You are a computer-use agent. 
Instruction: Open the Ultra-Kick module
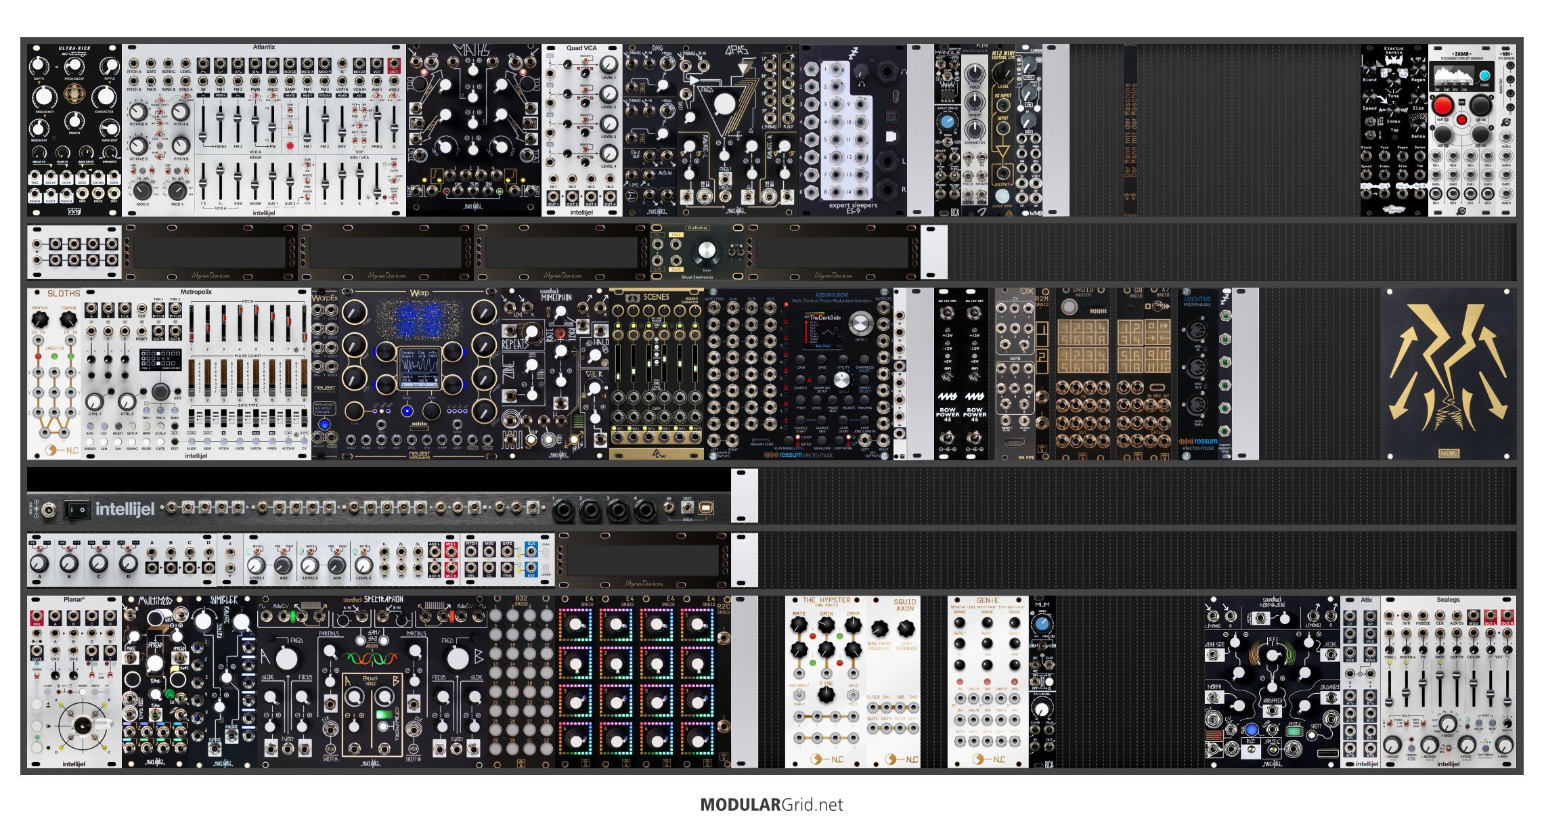pyautogui.click(x=74, y=130)
